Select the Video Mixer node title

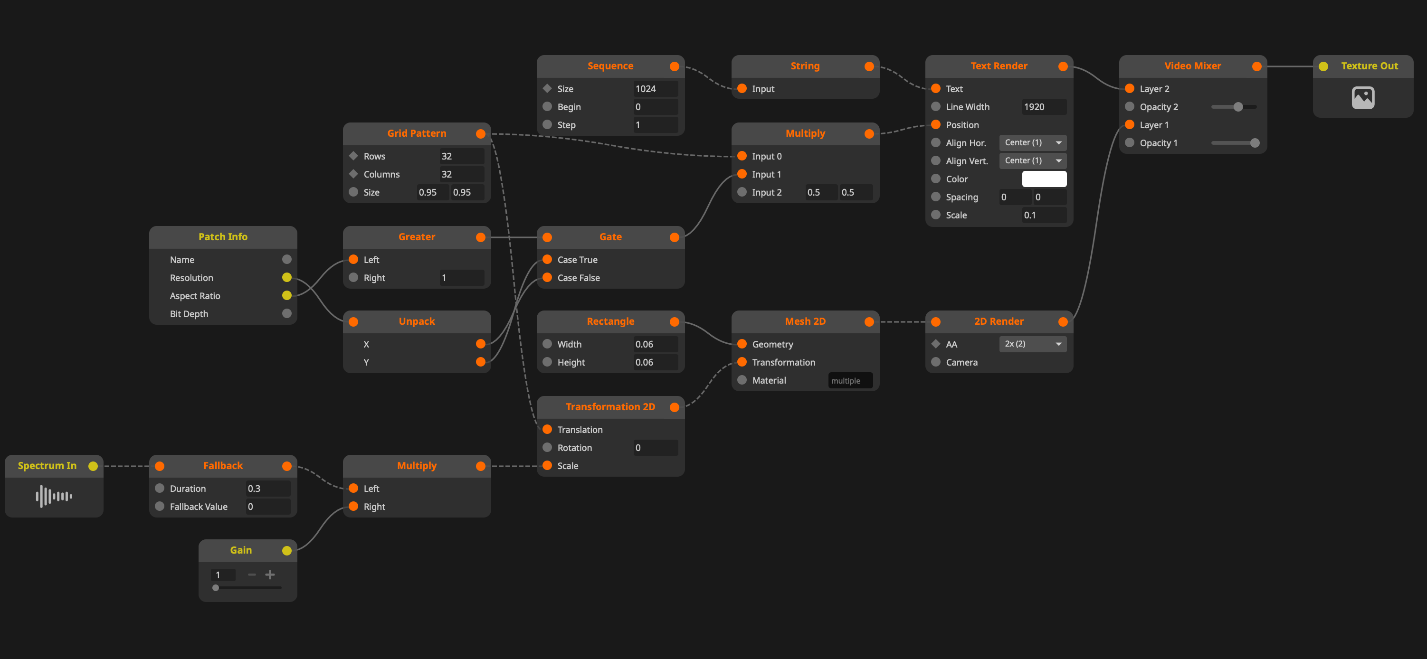point(1192,66)
